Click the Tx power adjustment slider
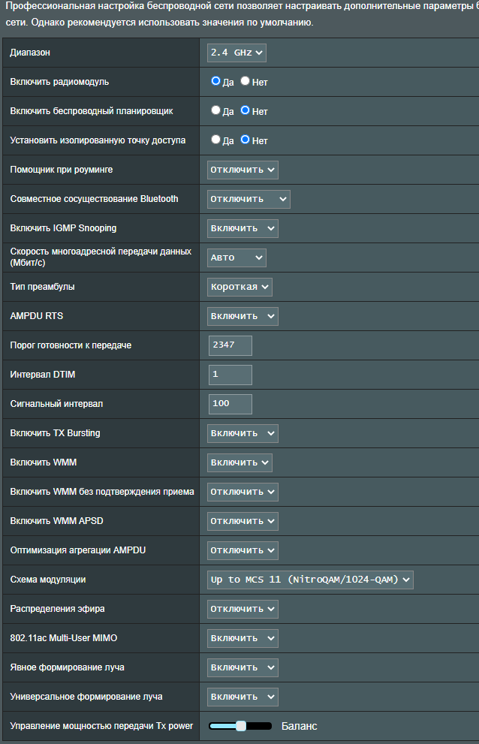 [x=240, y=726]
